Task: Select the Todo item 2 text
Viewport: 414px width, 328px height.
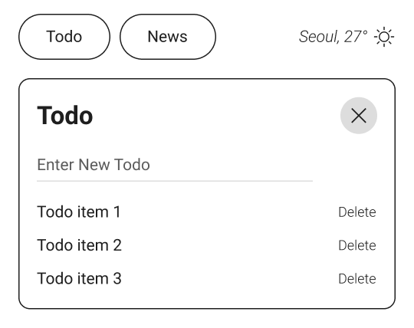Action: pos(79,245)
